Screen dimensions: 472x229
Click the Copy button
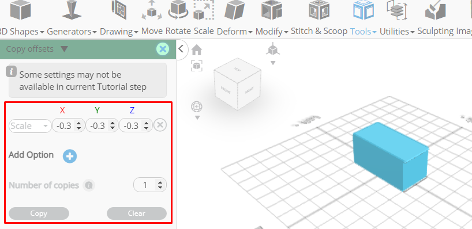point(39,213)
